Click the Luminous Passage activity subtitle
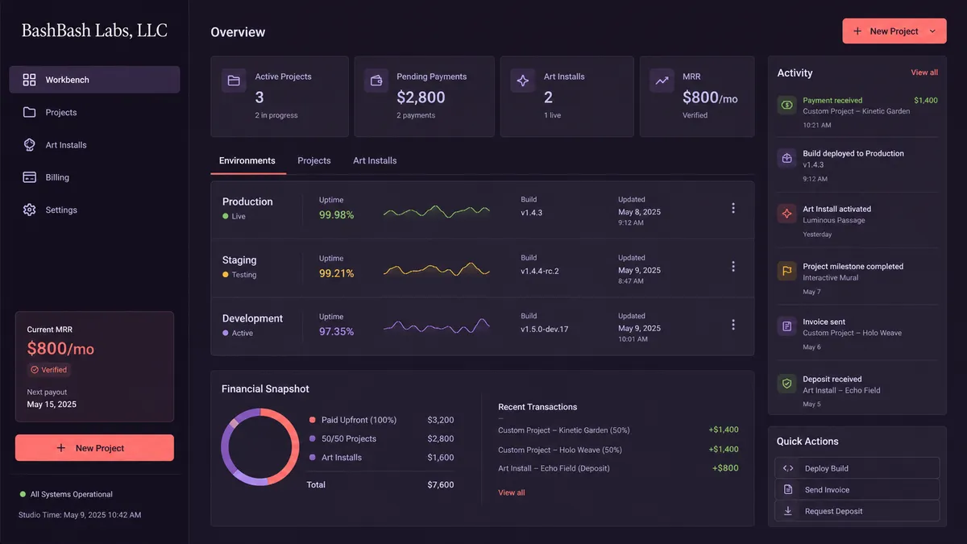The width and height of the screenshot is (967, 544). coord(834,220)
